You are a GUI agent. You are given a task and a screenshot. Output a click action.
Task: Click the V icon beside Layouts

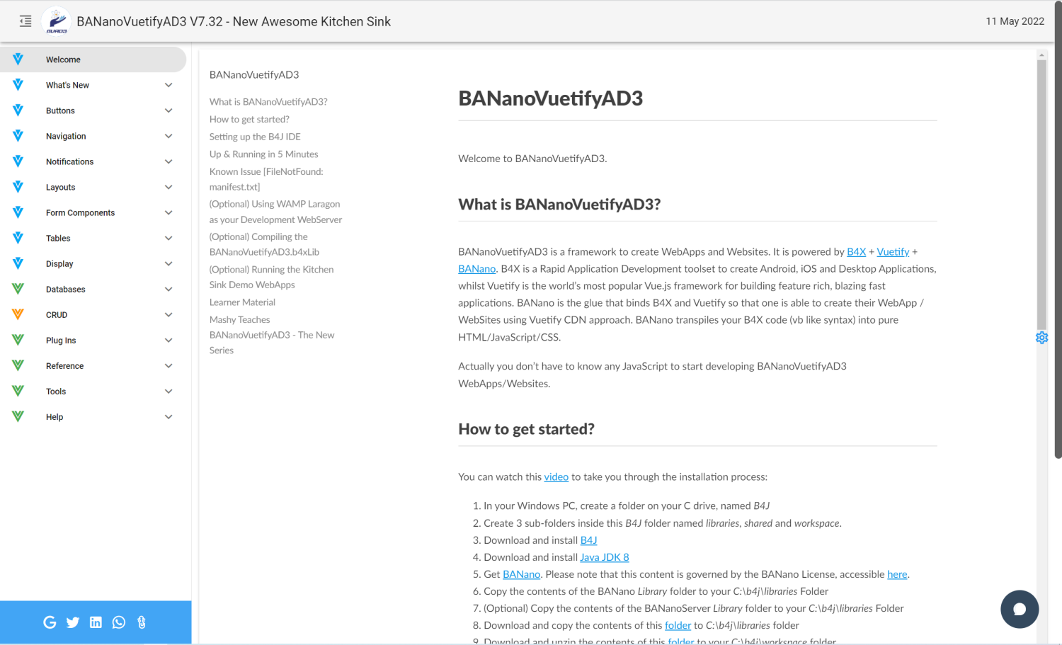pos(18,187)
